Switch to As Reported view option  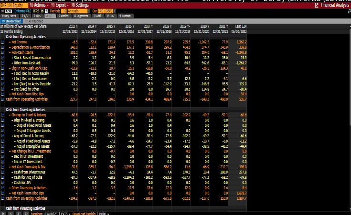[x=34, y=21]
